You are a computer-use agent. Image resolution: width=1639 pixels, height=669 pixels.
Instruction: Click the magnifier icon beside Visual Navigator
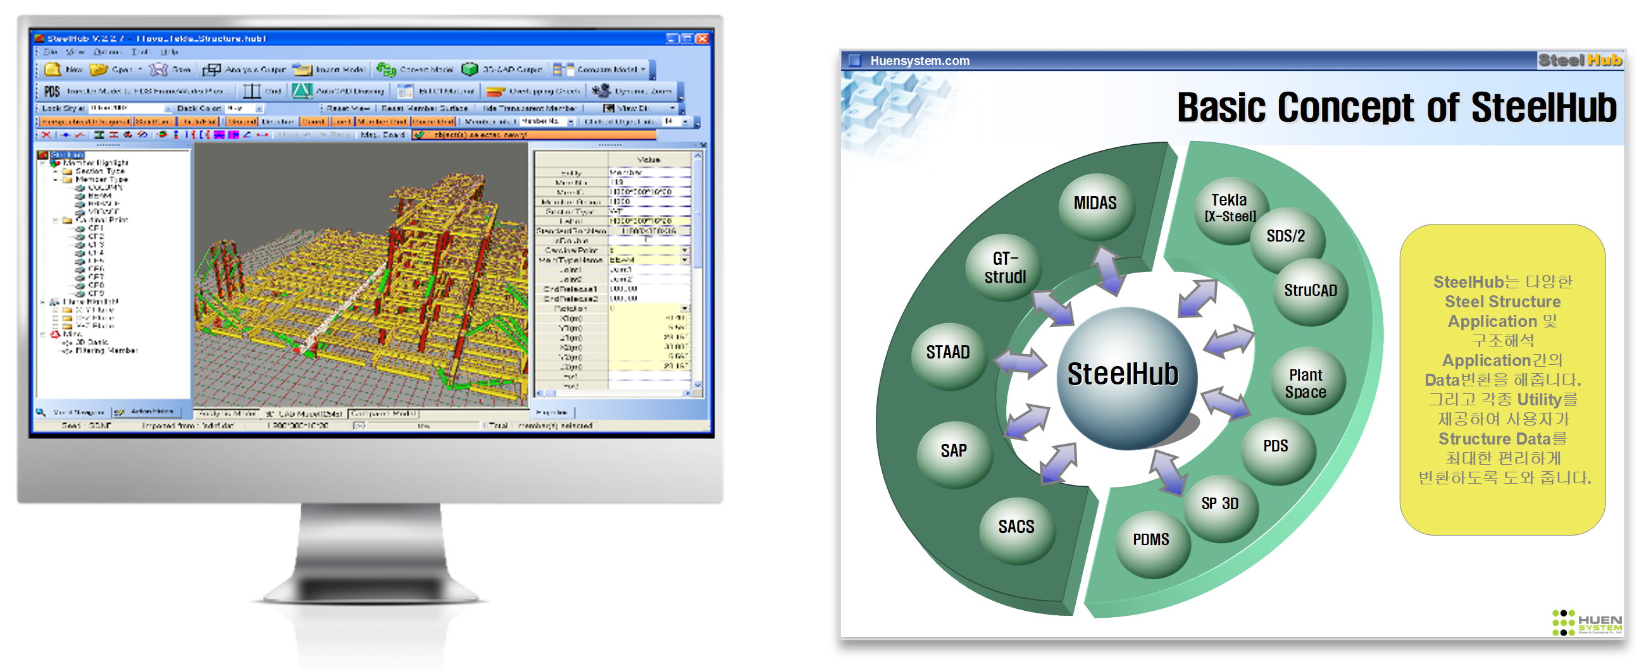coord(41,412)
